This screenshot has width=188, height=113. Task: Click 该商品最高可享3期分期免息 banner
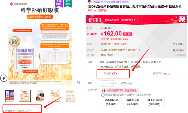tap(120, 91)
